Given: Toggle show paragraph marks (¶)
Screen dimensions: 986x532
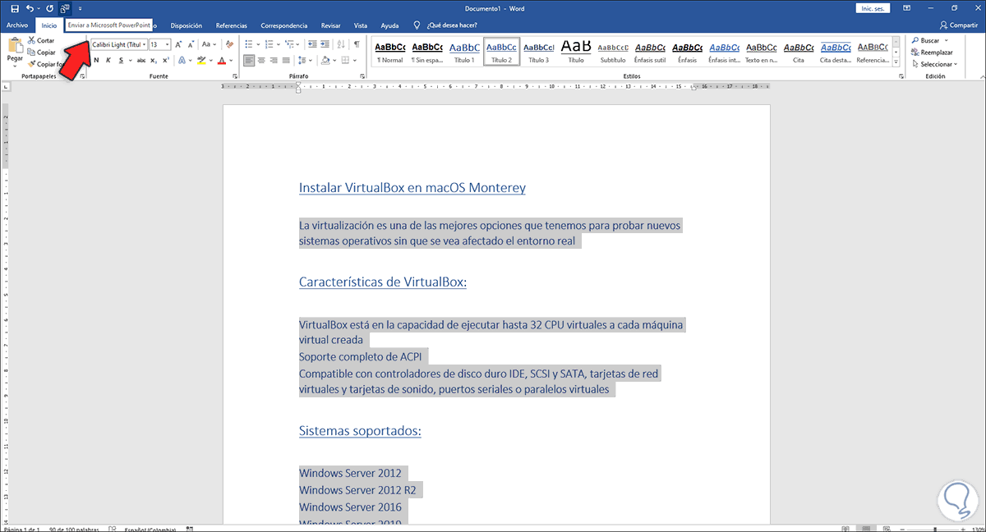Looking at the screenshot, I should tap(357, 44).
